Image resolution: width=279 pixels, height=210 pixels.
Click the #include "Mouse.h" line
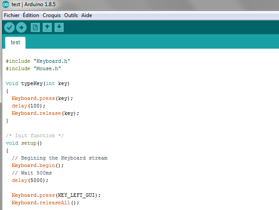click(33, 69)
